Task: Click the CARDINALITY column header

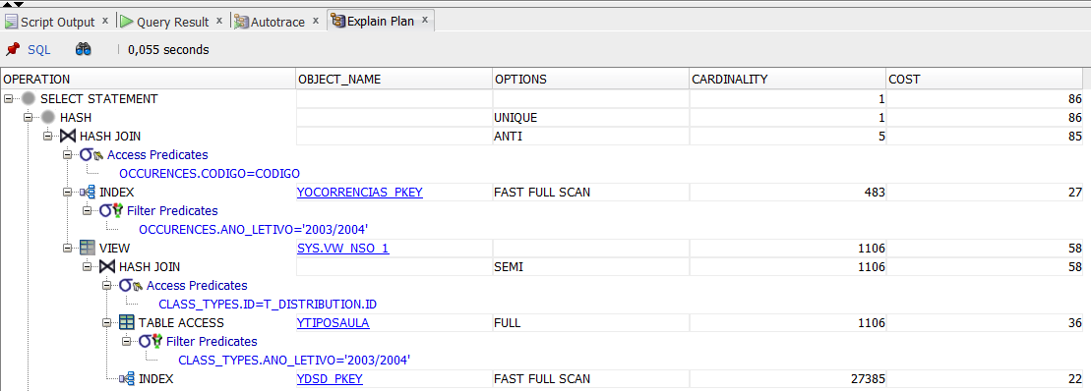Action: [x=788, y=80]
